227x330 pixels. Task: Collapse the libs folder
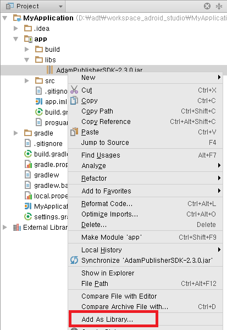[27, 60]
